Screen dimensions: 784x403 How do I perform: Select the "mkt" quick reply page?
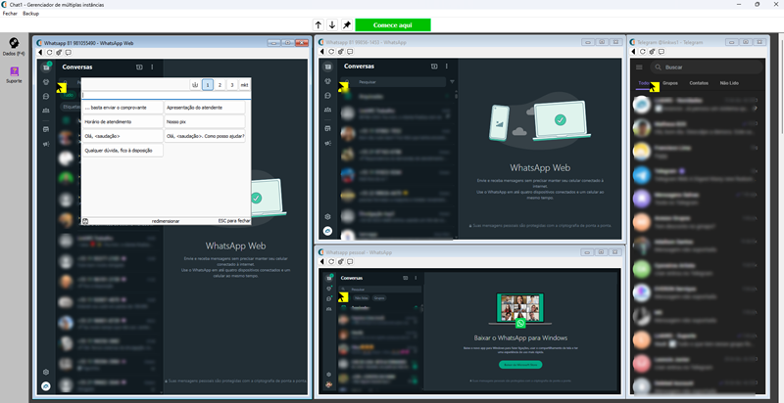point(244,86)
